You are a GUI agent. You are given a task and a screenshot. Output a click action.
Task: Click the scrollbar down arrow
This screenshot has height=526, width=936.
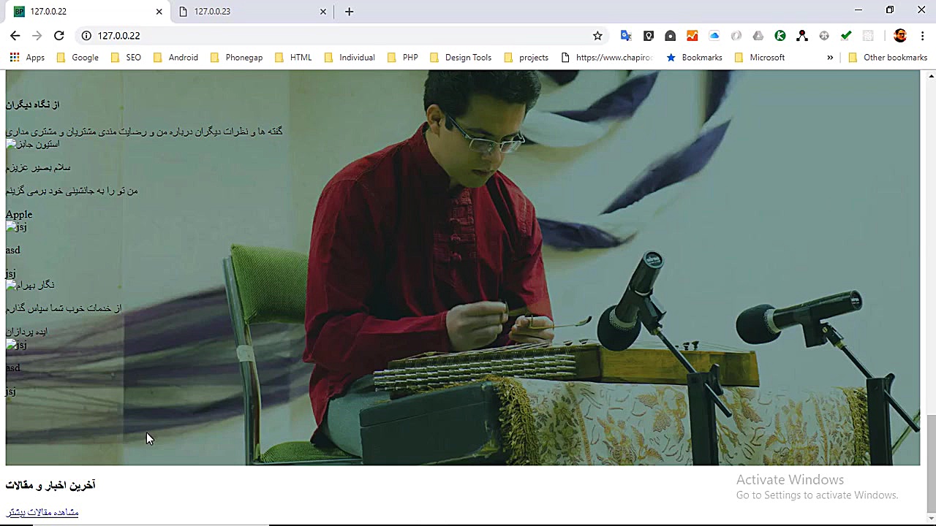(x=930, y=519)
